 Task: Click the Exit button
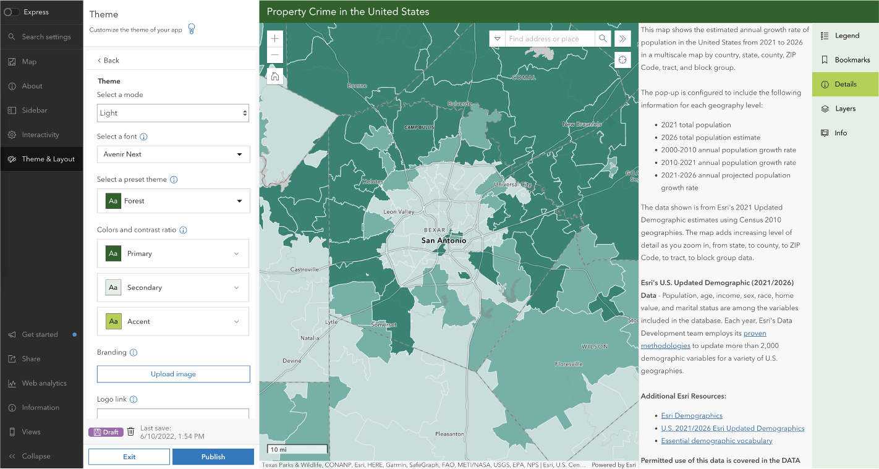coord(129,457)
